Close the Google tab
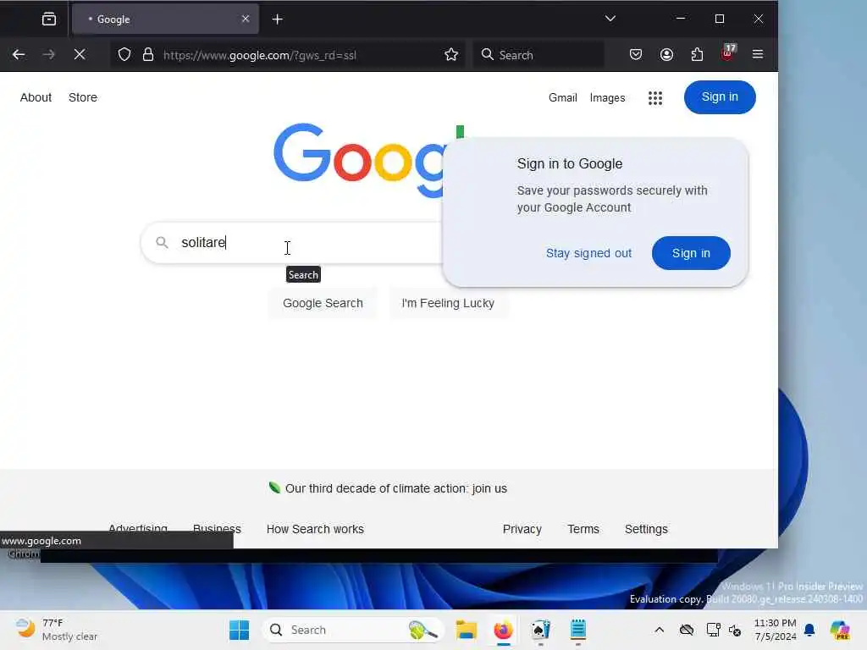This screenshot has width=867, height=650. [x=246, y=19]
